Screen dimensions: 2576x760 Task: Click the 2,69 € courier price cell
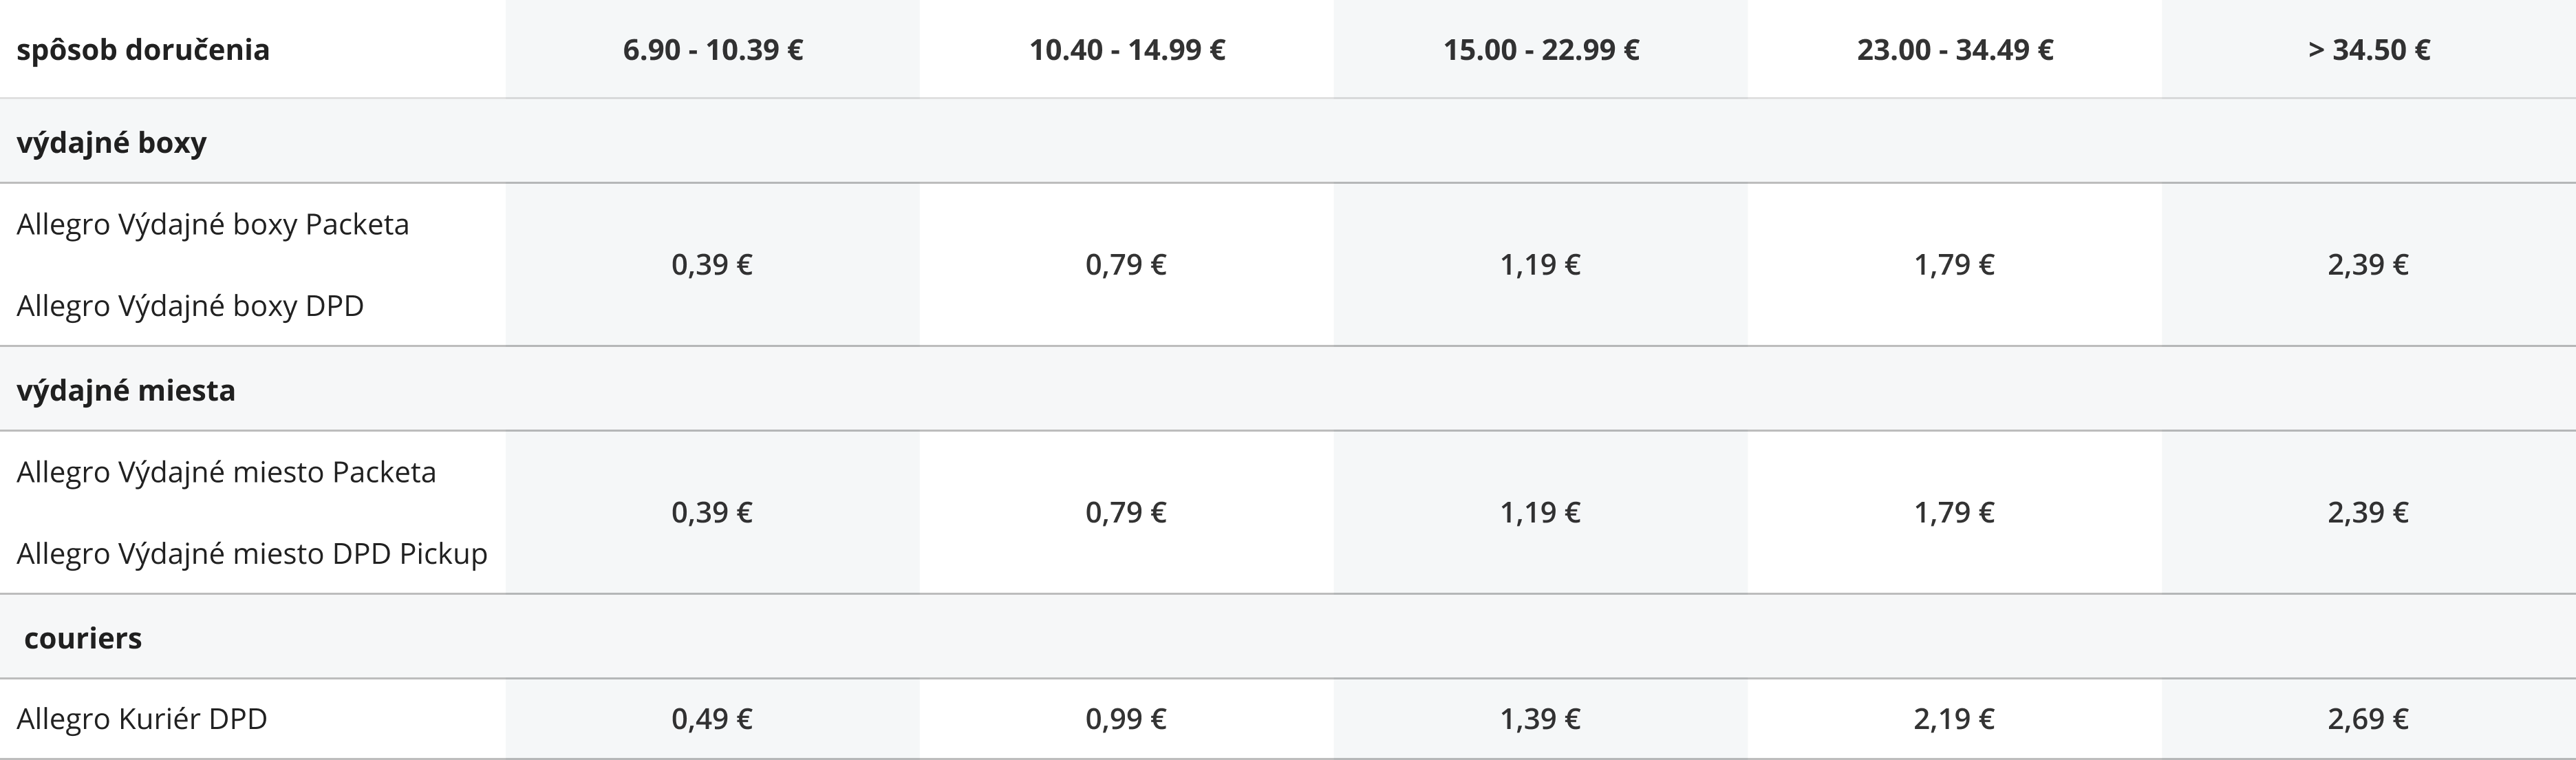[2368, 719]
